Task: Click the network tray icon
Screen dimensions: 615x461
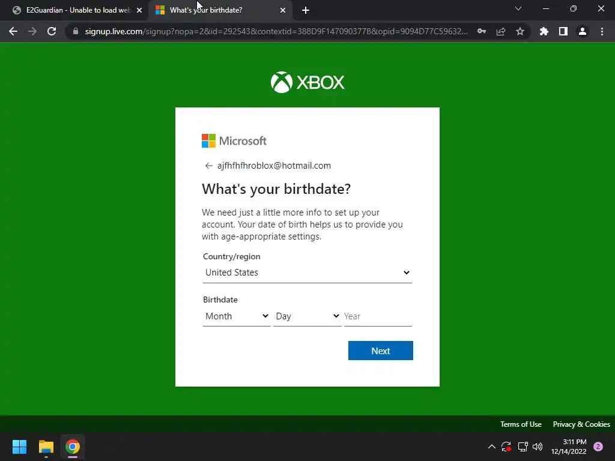Action: (x=523, y=447)
